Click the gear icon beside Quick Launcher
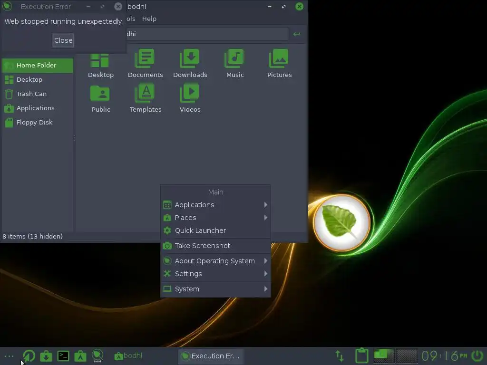This screenshot has width=487, height=365. [167, 231]
